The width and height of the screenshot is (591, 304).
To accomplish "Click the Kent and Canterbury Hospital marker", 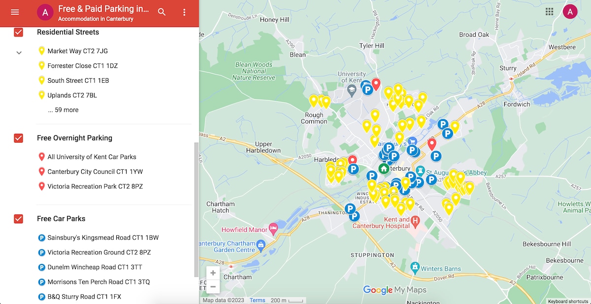I will (x=415, y=221).
